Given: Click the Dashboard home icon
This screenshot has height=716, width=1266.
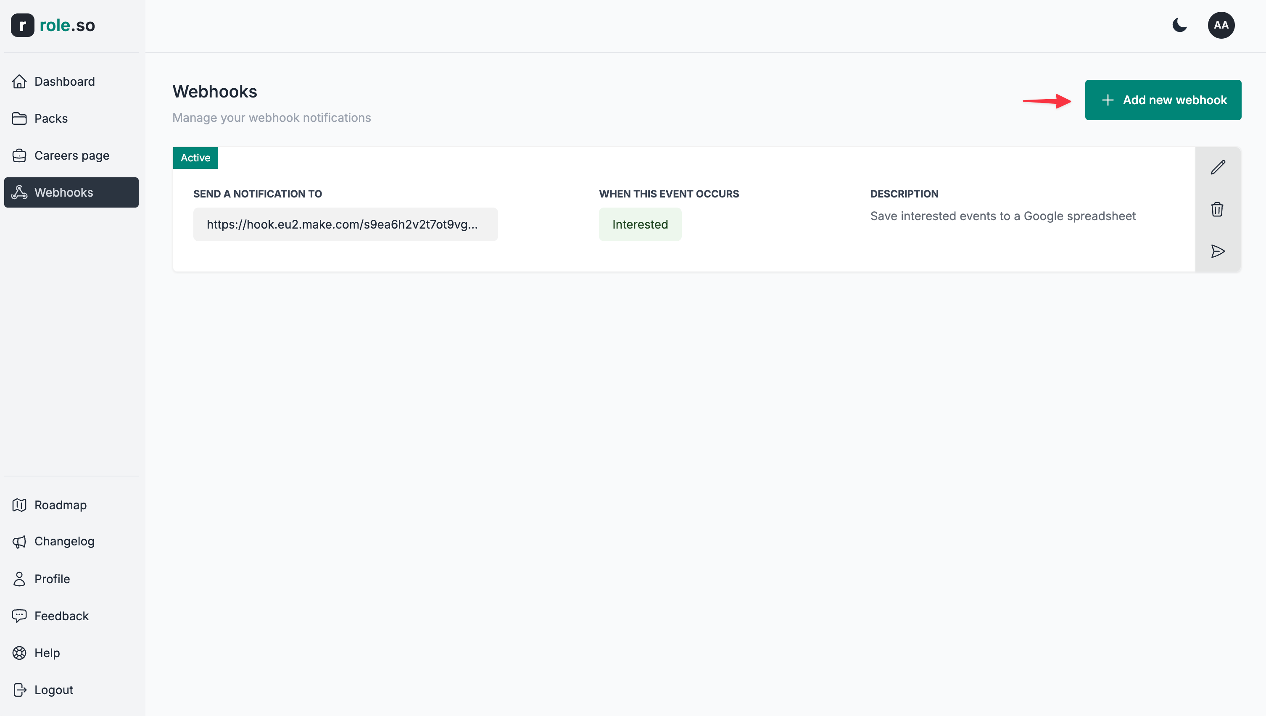Looking at the screenshot, I should click(19, 81).
